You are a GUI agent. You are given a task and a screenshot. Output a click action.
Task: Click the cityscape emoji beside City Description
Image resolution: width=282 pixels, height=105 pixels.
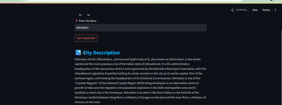coord(78,53)
